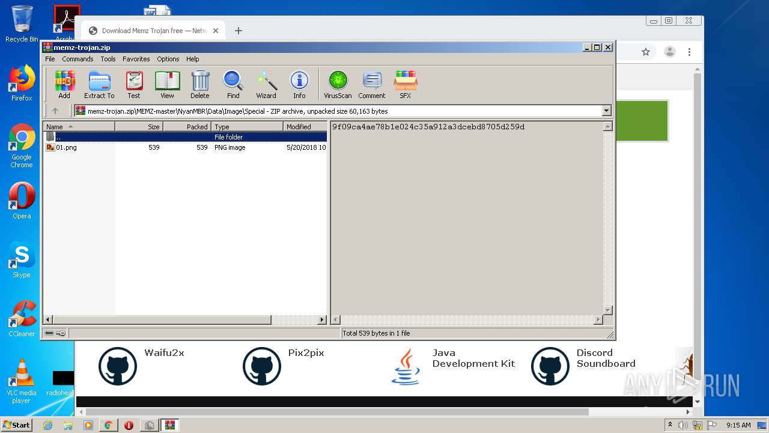Click the Test archive icon
Screen dimensions: 769x433
(134, 84)
